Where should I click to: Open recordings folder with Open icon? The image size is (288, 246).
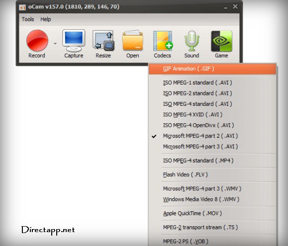(x=133, y=41)
